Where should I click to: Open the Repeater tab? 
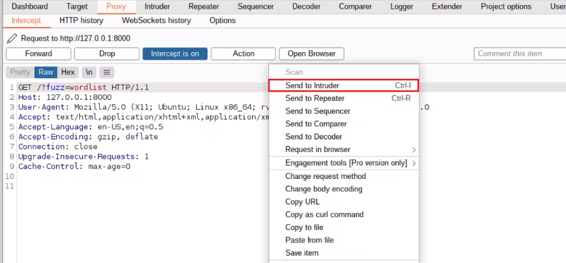[x=204, y=6]
